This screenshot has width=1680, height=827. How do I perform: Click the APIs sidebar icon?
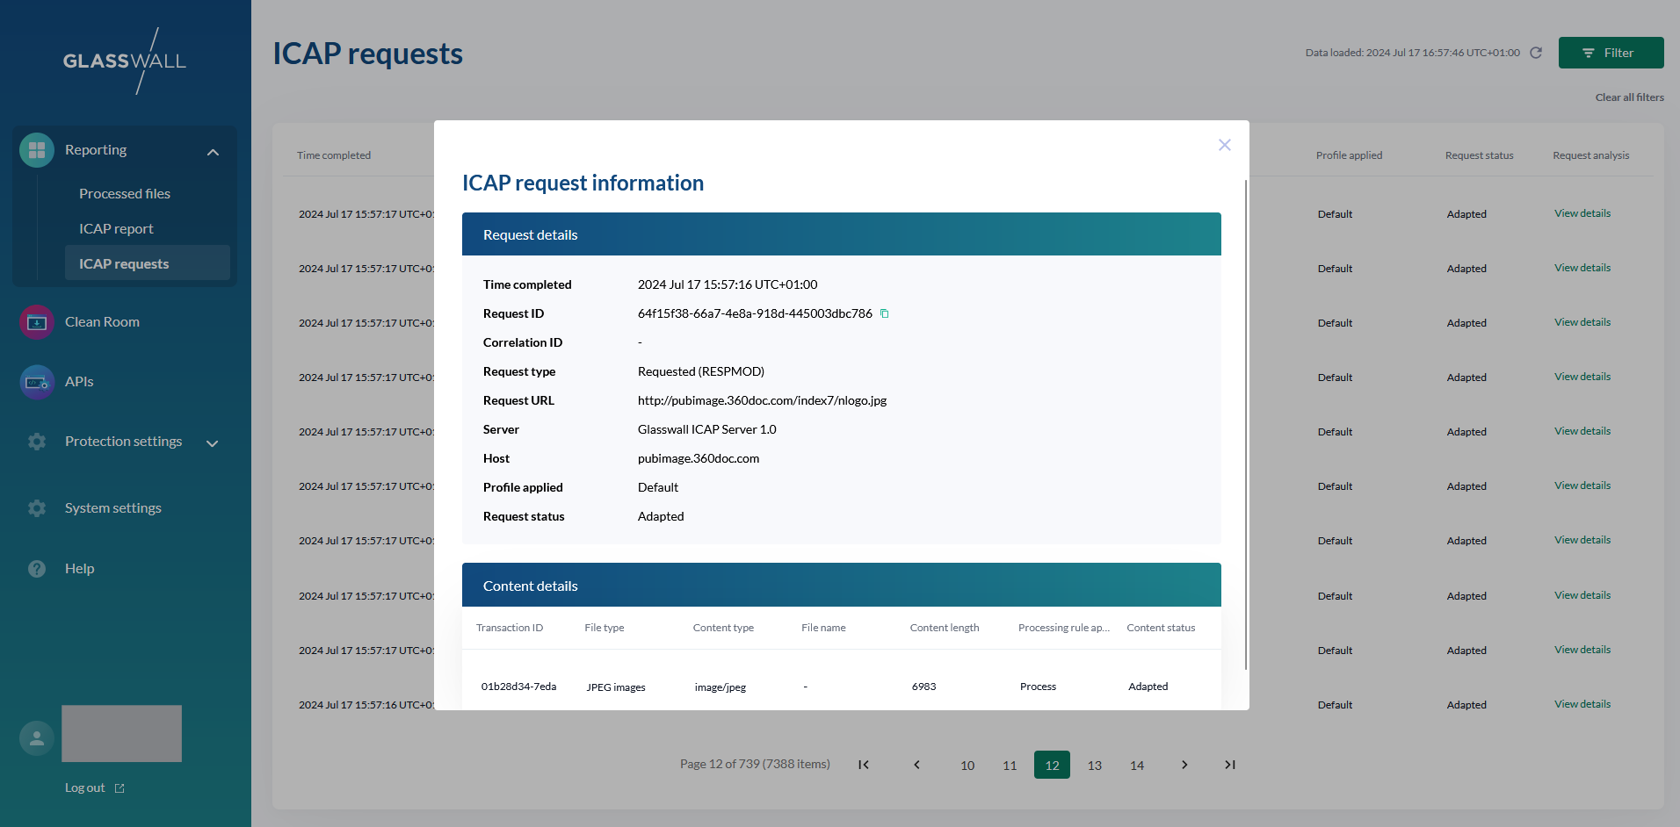pos(37,382)
